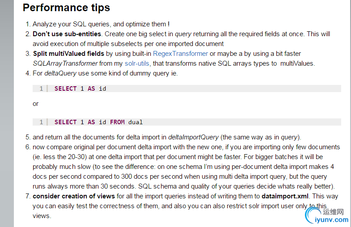Click line number 1 of second code block
This screenshot has height=227, width=351.
coord(41,122)
